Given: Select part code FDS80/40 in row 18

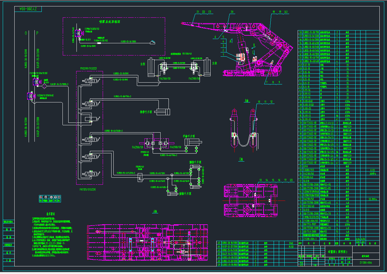Looking at the screenshot, I should click(308, 177).
